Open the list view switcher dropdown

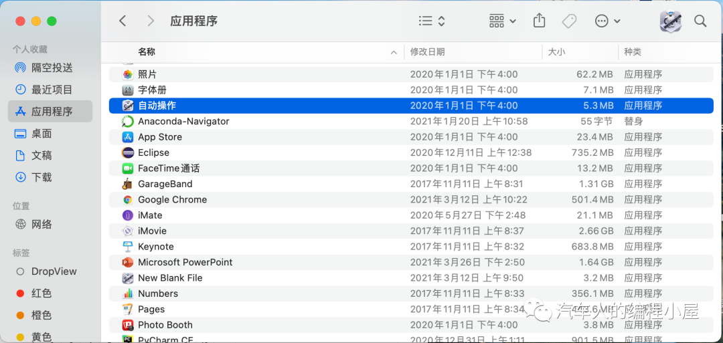pyautogui.click(x=432, y=21)
